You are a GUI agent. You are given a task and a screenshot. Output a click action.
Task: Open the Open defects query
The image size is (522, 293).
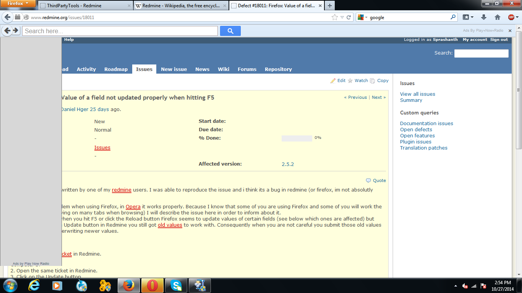[416, 129]
